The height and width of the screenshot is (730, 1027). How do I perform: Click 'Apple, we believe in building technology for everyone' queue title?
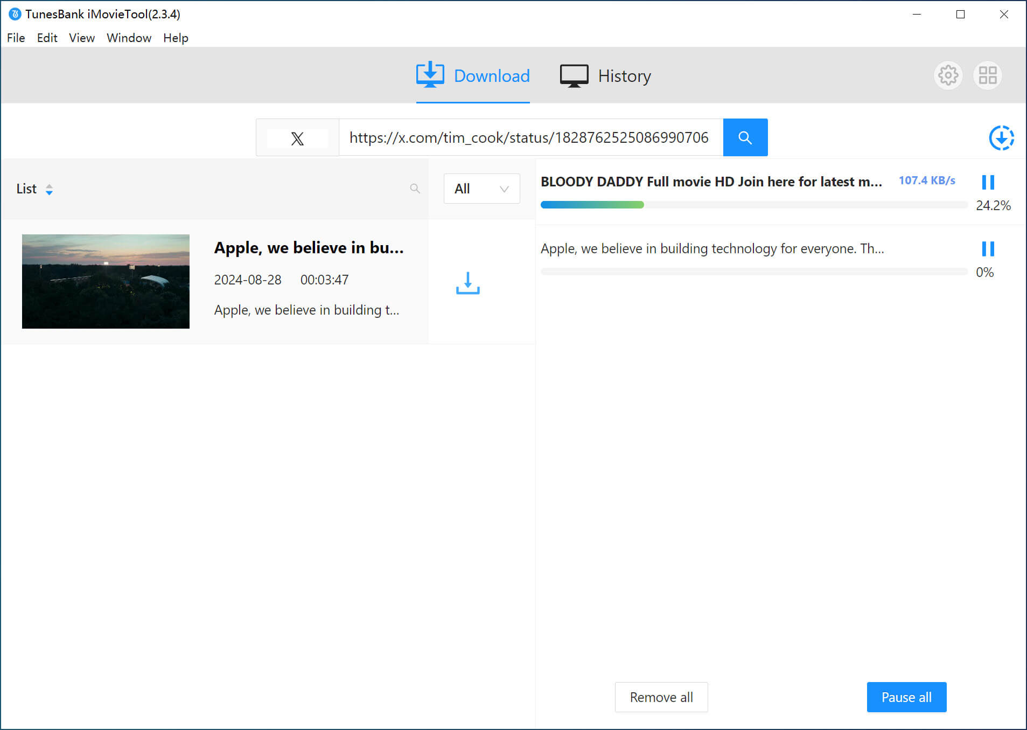712,248
